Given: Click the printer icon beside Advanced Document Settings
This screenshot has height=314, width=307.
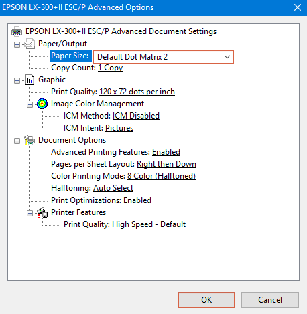Looking at the screenshot, I should [x=17, y=31].
